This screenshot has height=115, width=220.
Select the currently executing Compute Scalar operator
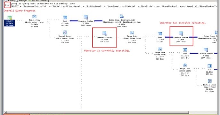[x=104, y=37]
